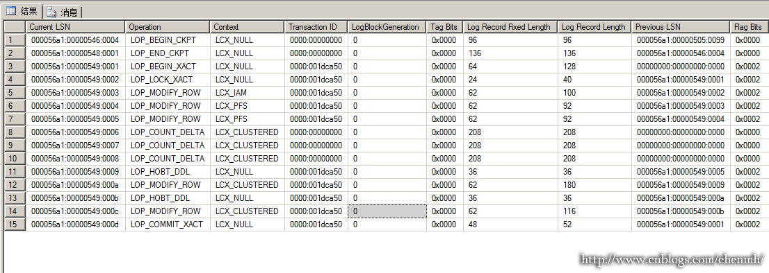Click the Tag Bits column header
The image size is (769, 273).
pyautogui.click(x=445, y=27)
